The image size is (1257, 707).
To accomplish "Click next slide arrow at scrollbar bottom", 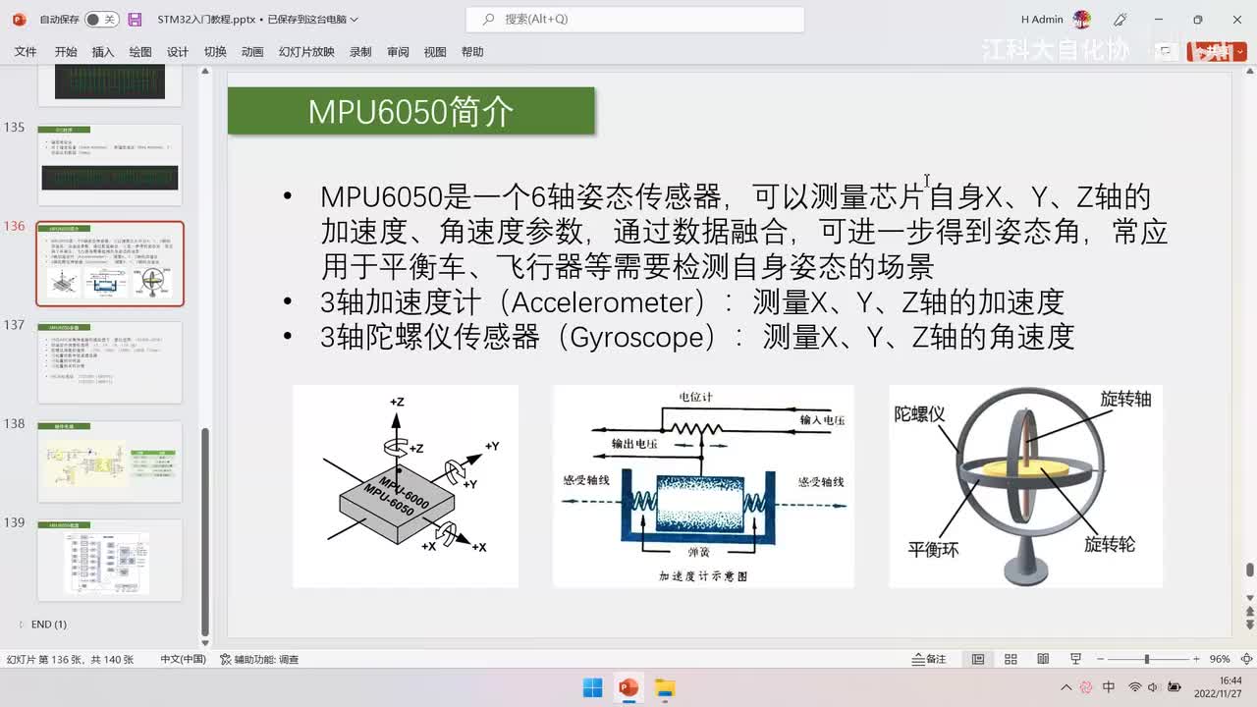I will tap(1249, 625).
